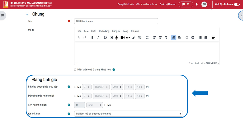The image size is (243, 118).
Task: Change language with VI button
Action: tap(186, 4)
